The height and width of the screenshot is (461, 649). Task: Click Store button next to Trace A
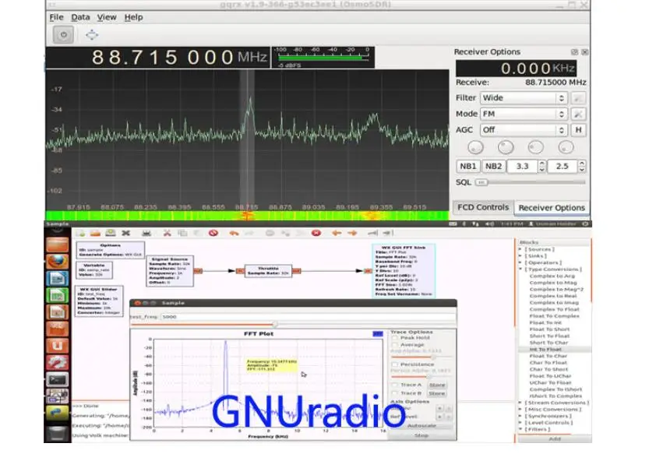(x=437, y=385)
